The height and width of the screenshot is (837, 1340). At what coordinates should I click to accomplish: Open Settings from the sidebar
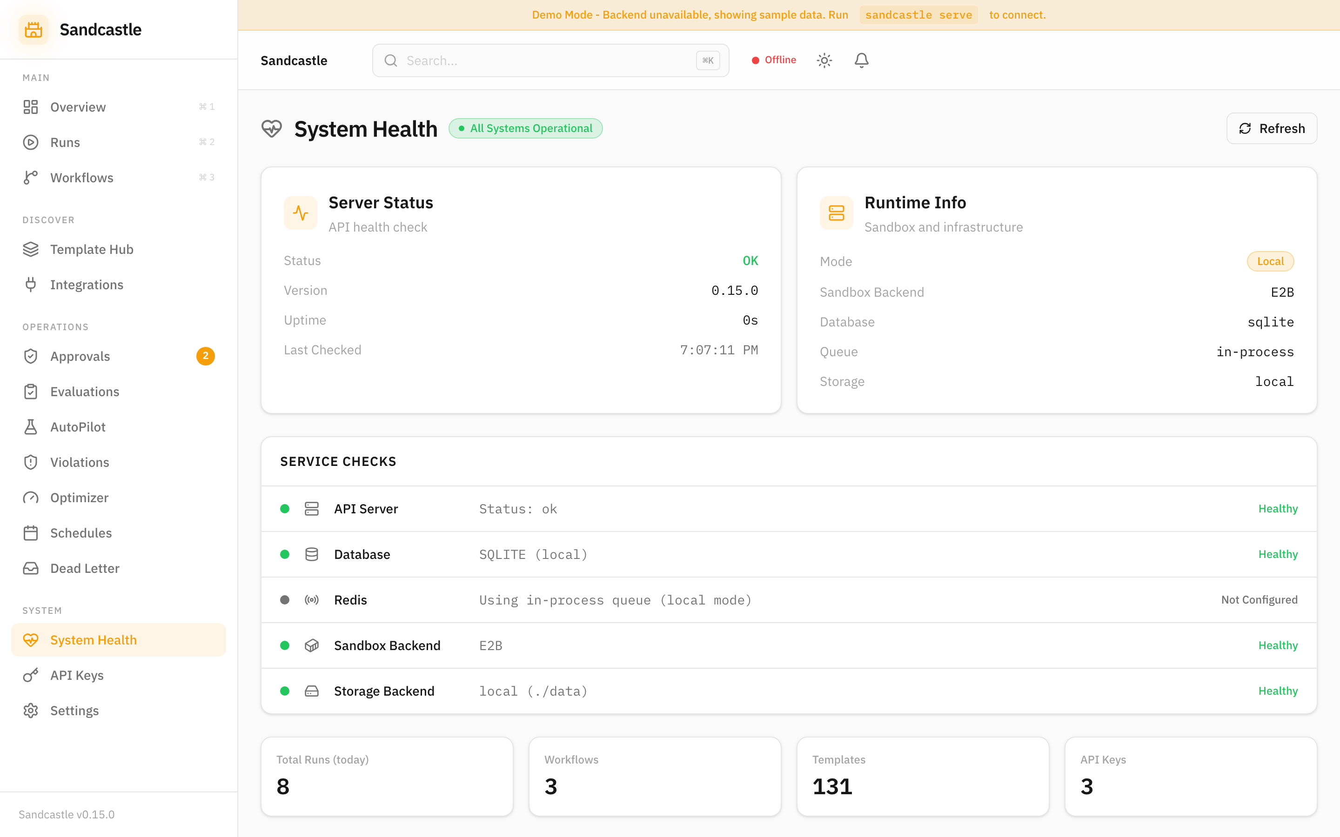[x=75, y=710]
